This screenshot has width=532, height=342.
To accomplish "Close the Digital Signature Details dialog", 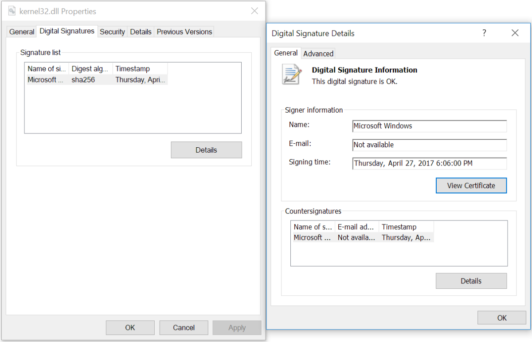I will click(515, 33).
